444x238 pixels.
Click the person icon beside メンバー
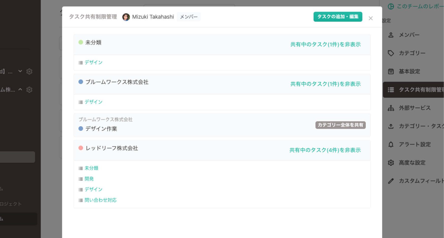click(391, 35)
